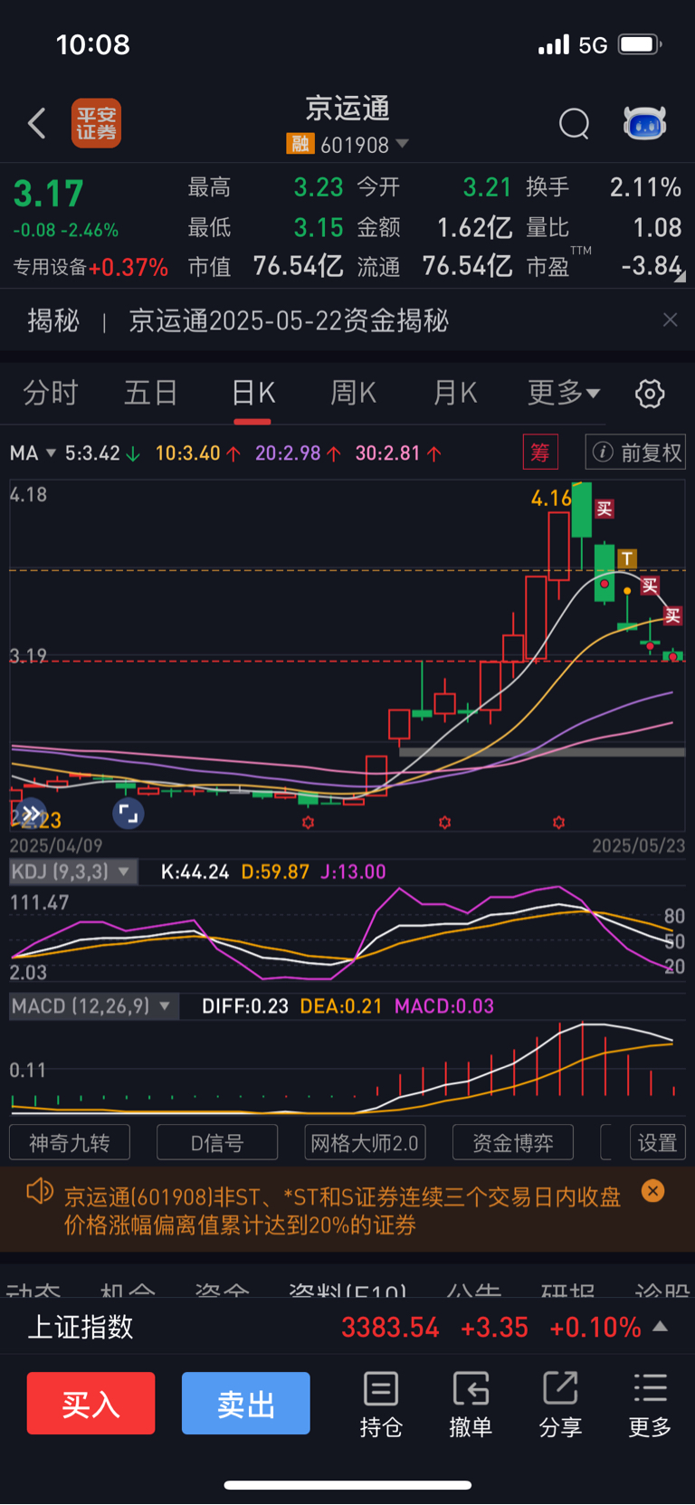Tap blue 卖出 sell button

[246, 1404]
